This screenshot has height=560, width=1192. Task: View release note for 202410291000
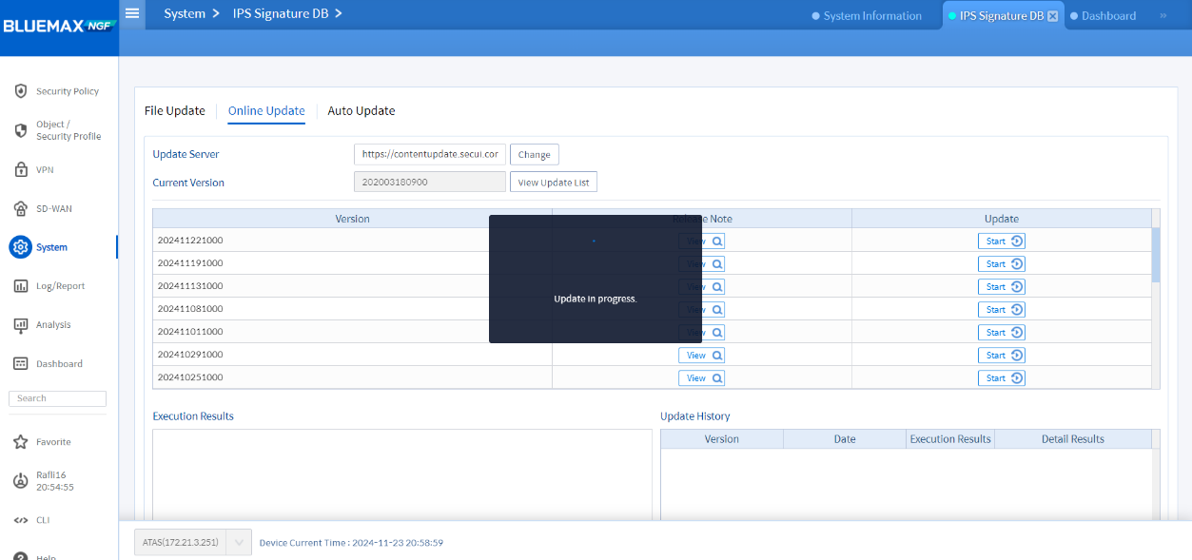tap(701, 356)
